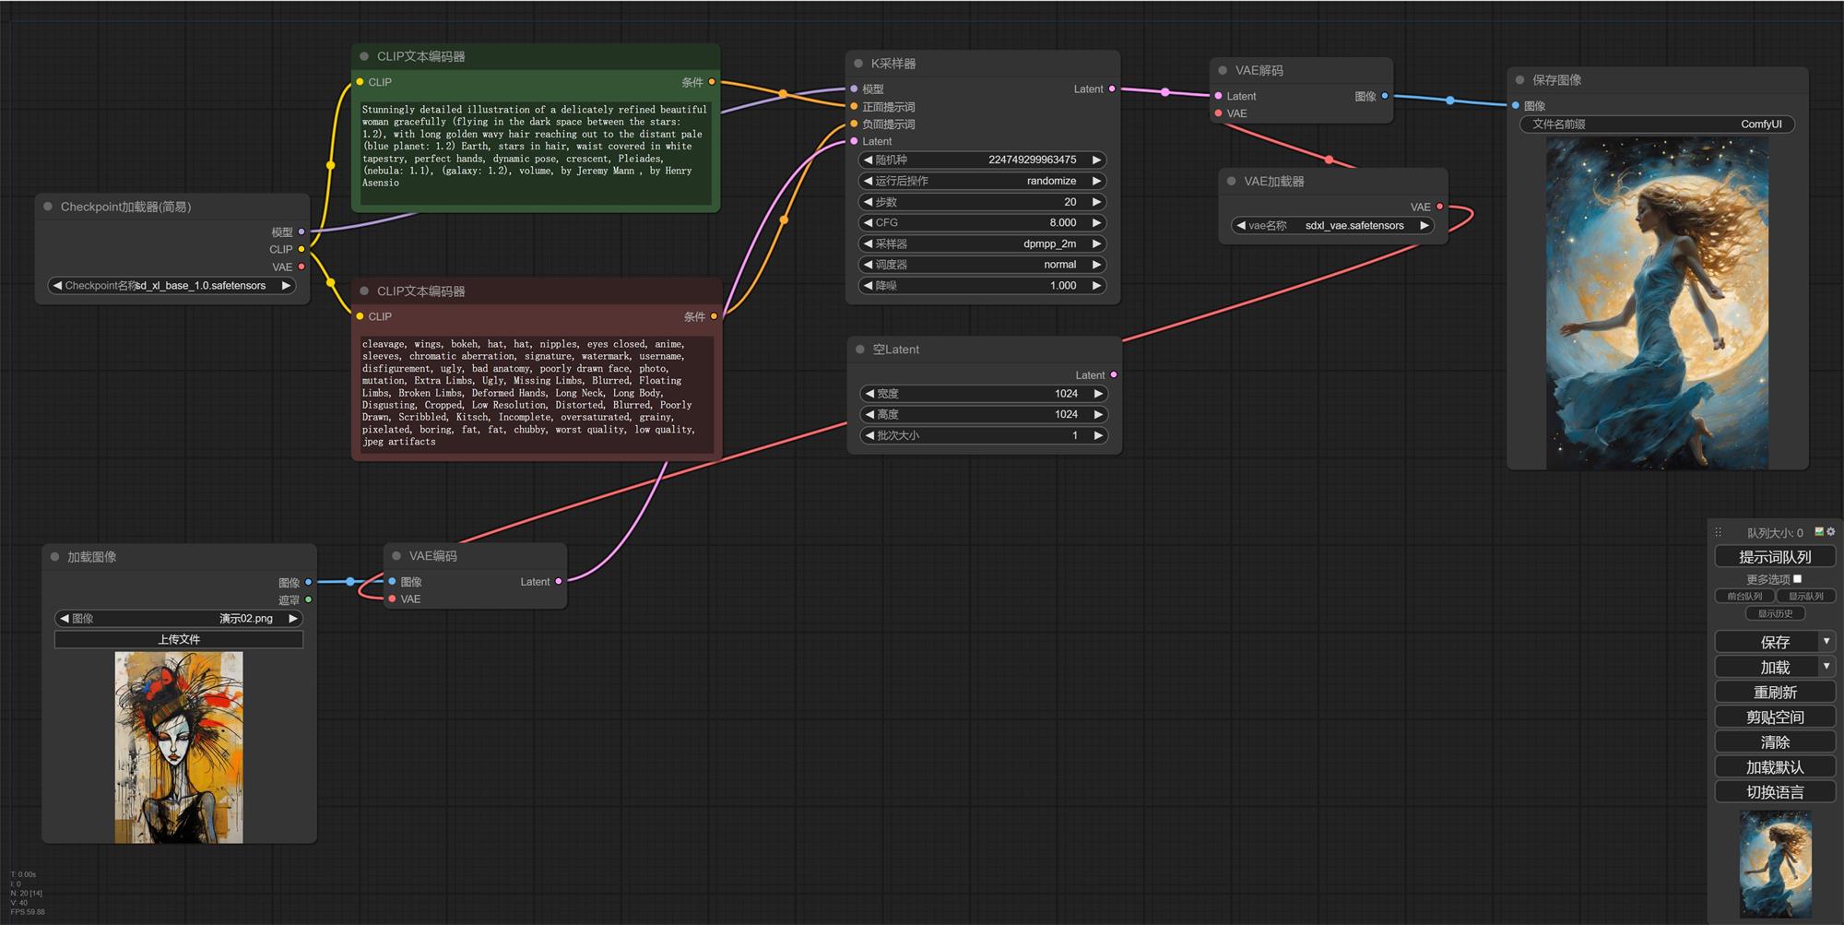Collapse the green CLIP文本编码器 node via its dot
The height and width of the screenshot is (925, 1844).
pyautogui.click(x=364, y=56)
